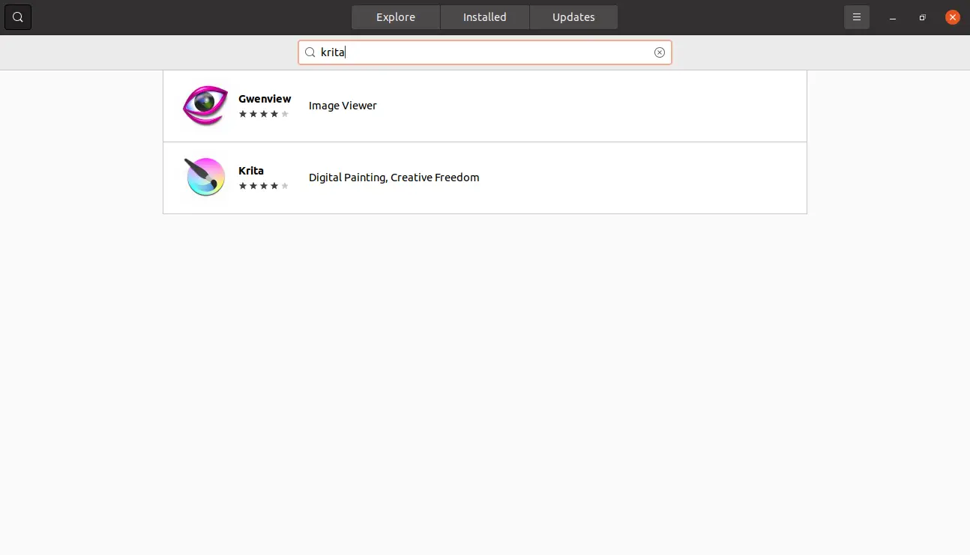
Task: Minimize the Software window
Action: [x=893, y=17]
